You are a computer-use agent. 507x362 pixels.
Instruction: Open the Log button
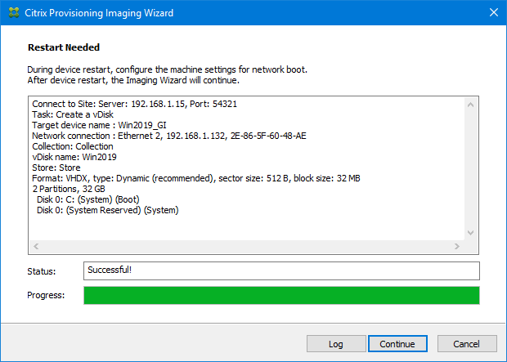pyautogui.click(x=336, y=344)
